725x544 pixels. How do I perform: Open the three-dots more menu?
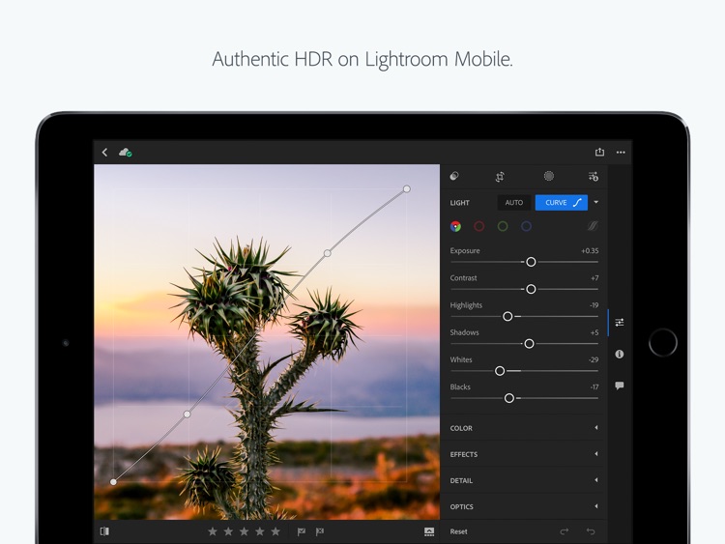tap(621, 152)
